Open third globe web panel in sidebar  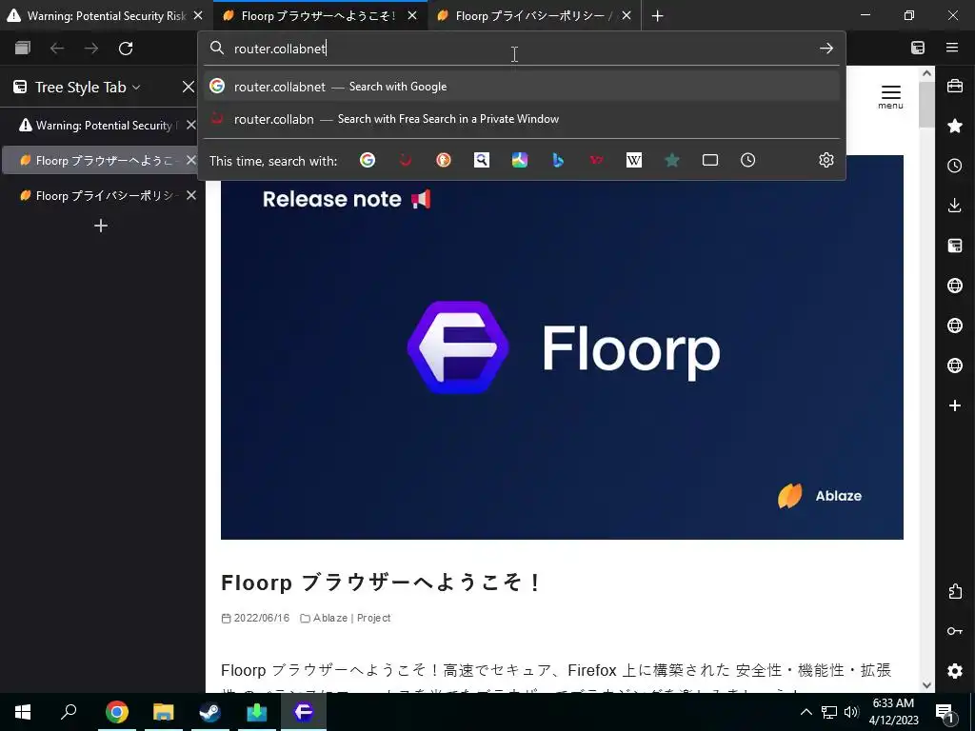coord(955,365)
